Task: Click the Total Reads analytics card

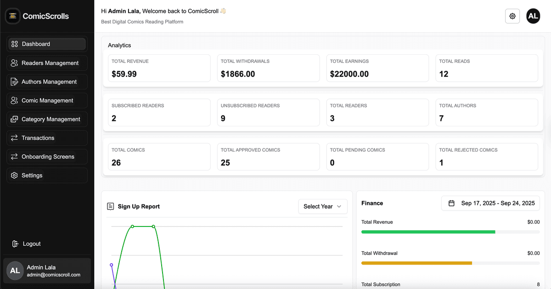Action: pyautogui.click(x=486, y=68)
